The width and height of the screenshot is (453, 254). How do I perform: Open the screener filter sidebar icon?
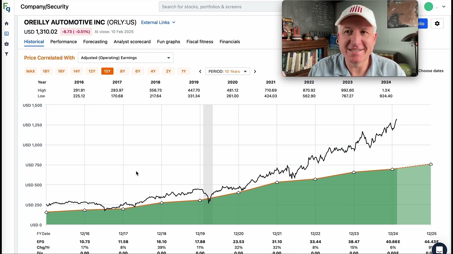pyautogui.click(x=6, y=54)
